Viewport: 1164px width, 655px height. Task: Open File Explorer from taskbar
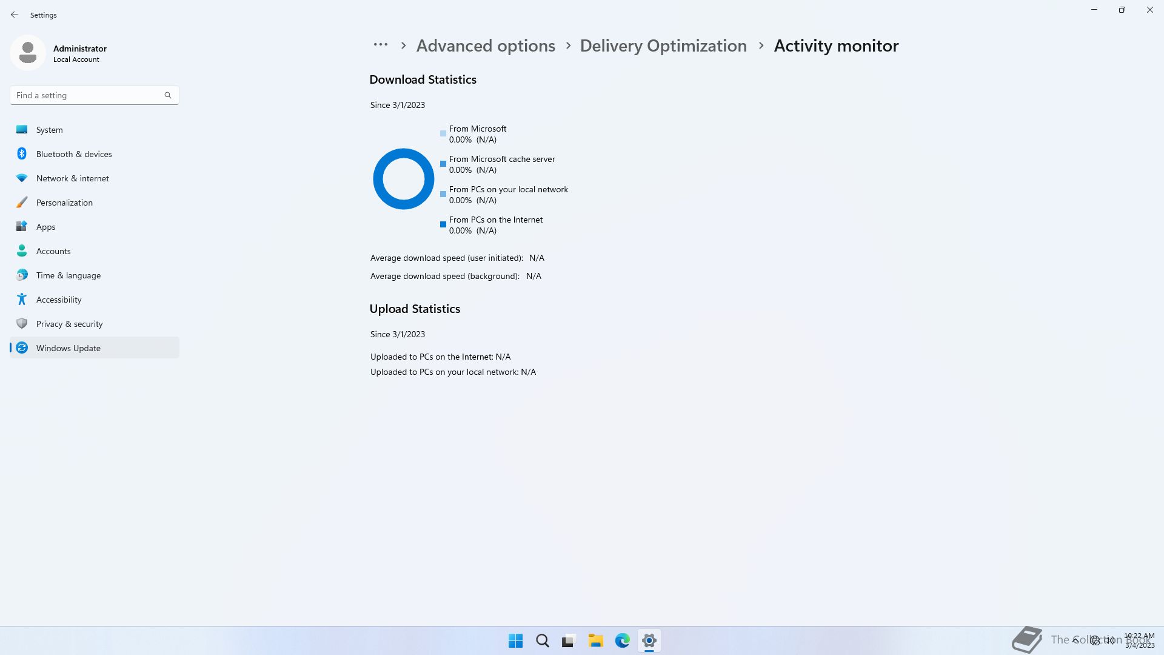point(595,640)
